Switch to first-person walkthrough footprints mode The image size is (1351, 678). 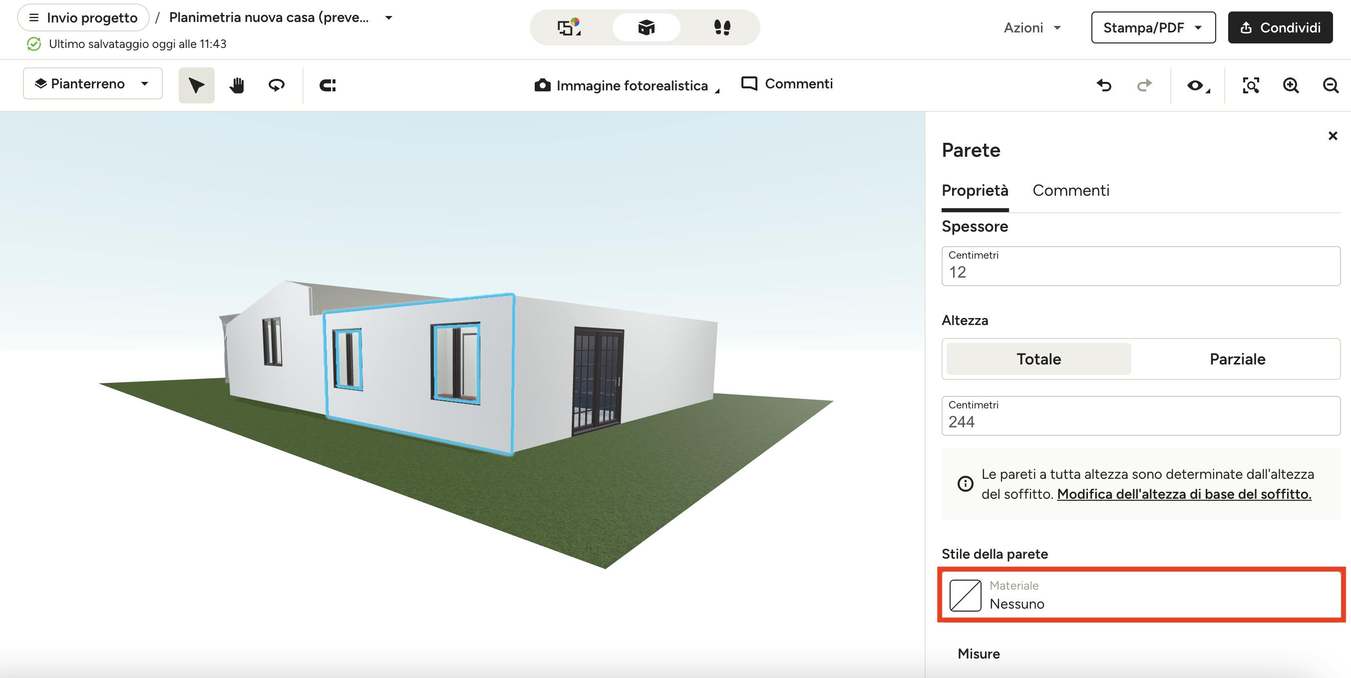coord(722,27)
